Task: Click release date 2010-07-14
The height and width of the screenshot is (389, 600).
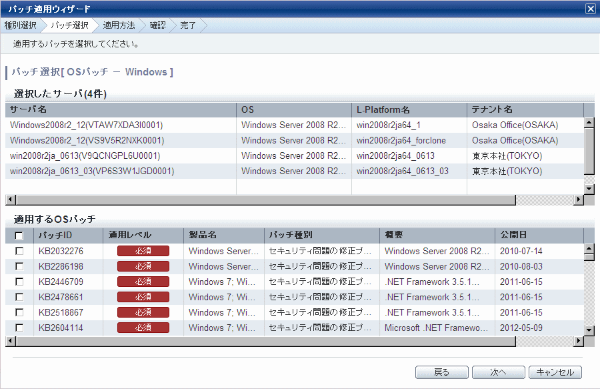Action: (521, 251)
